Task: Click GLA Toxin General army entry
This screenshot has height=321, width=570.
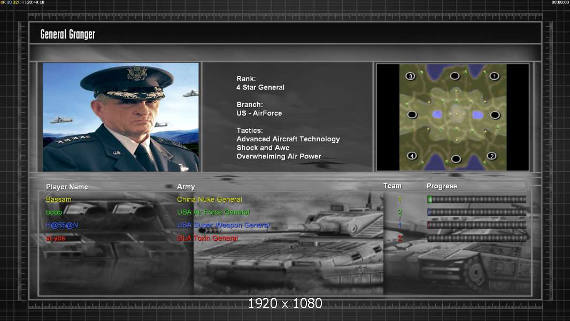Action: pos(207,238)
